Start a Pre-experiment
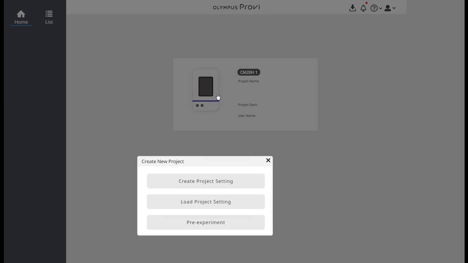468x263 pixels. pyautogui.click(x=206, y=222)
